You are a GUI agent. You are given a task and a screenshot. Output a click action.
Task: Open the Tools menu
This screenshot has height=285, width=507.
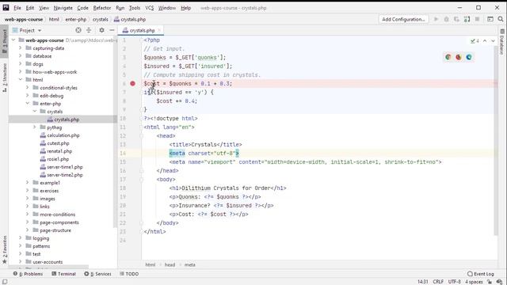tap(135, 8)
